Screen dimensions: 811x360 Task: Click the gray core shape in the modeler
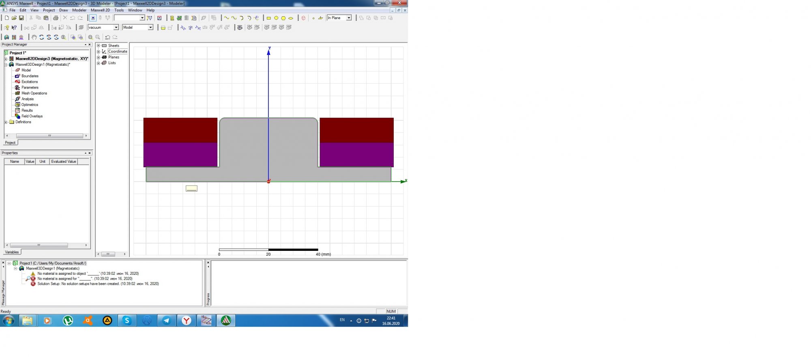(x=268, y=150)
